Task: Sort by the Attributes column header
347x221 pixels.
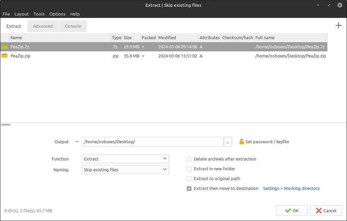Action: [210, 38]
